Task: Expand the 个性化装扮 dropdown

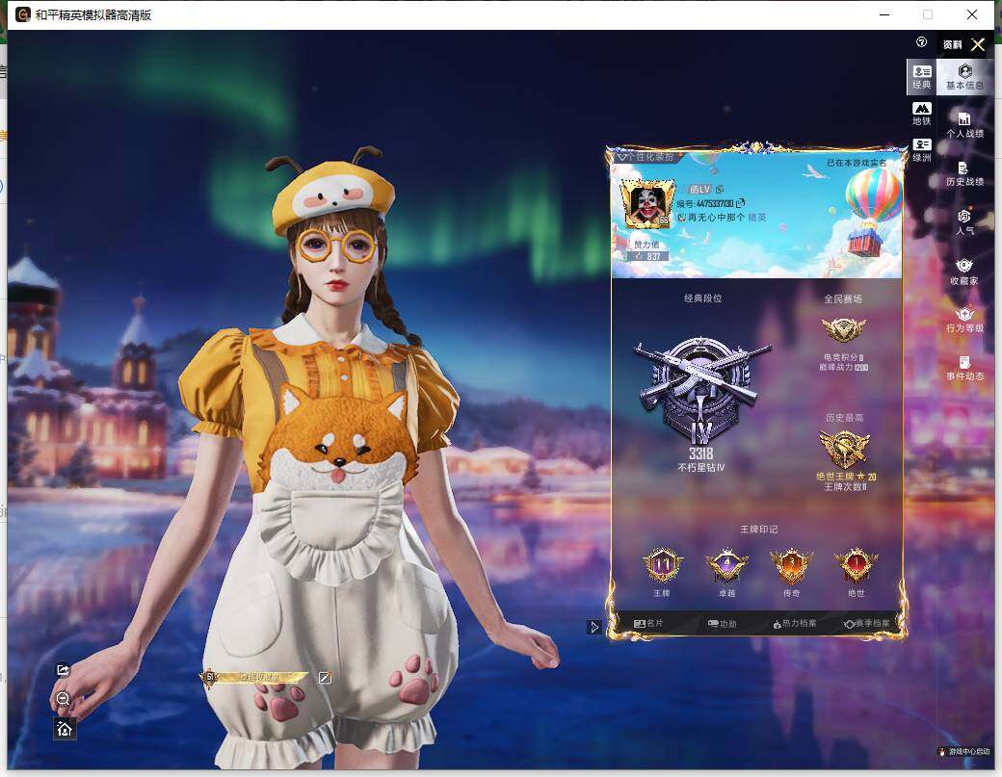Action: click(646, 156)
